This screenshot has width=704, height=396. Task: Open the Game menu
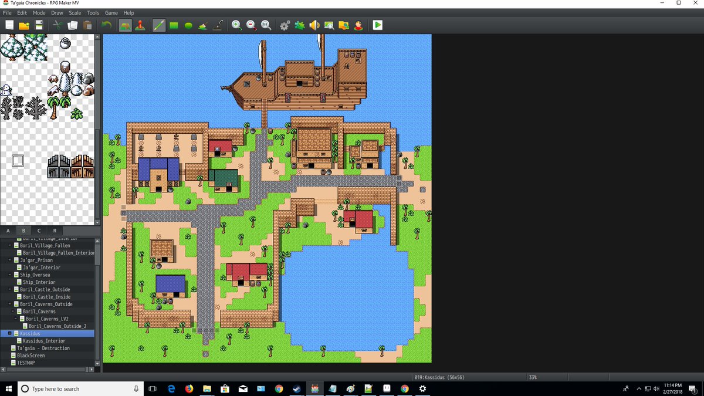coord(111,13)
